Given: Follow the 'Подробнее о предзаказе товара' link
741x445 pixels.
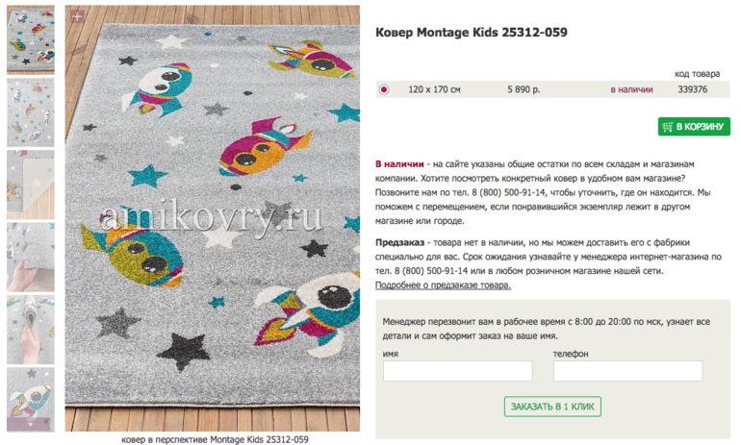Looking at the screenshot, I should [443, 285].
